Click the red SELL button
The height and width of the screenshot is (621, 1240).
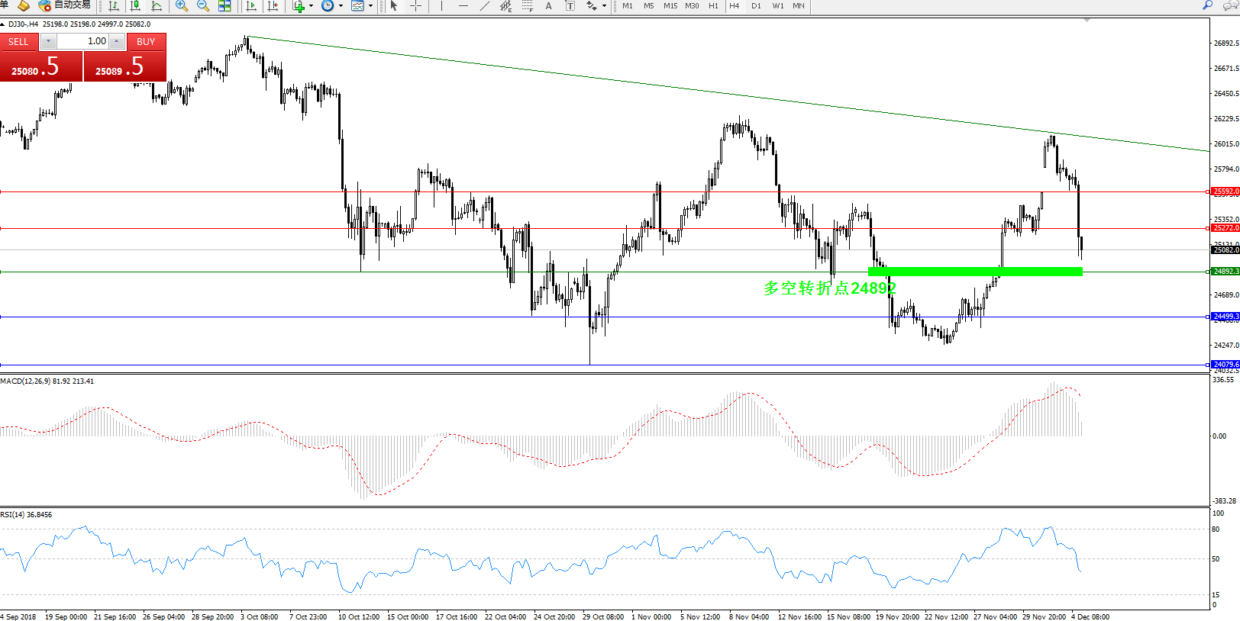pos(19,42)
